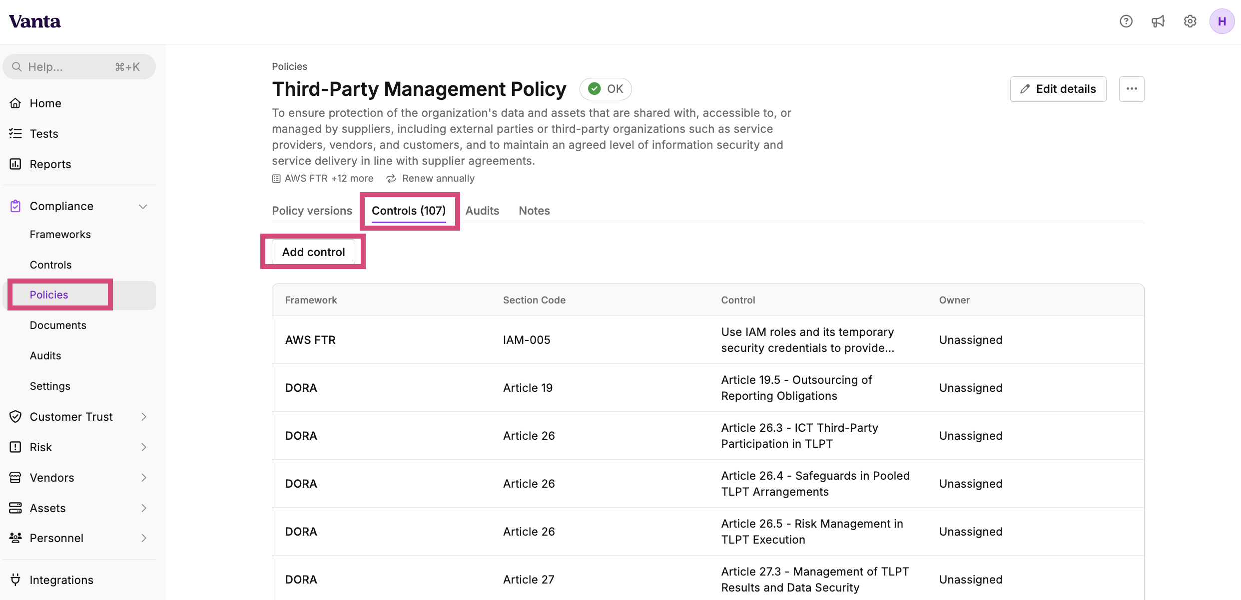The height and width of the screenshot is (600, 1241).
Task: Click the renew cycle icon
Action: coord(391,179)
